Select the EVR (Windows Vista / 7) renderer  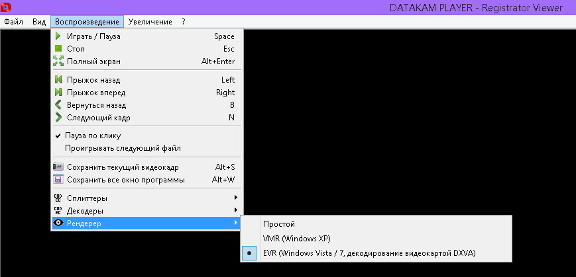click(369, 253)
